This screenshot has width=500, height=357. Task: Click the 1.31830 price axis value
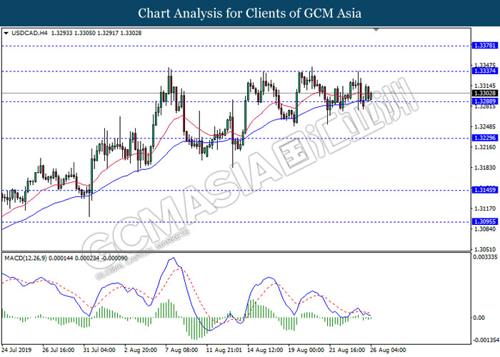485,168
